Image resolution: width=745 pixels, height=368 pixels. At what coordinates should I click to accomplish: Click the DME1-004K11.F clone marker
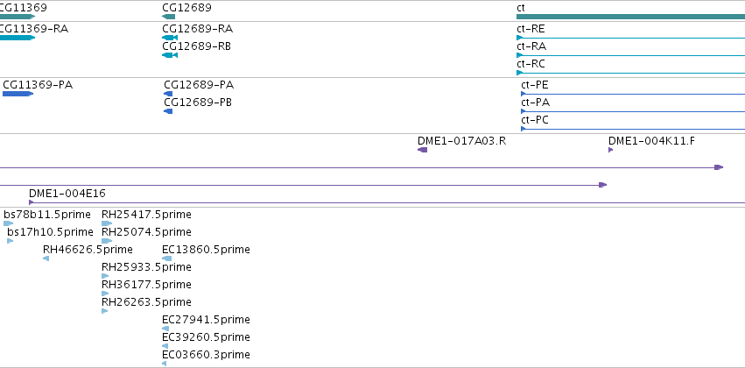(610, 150)
